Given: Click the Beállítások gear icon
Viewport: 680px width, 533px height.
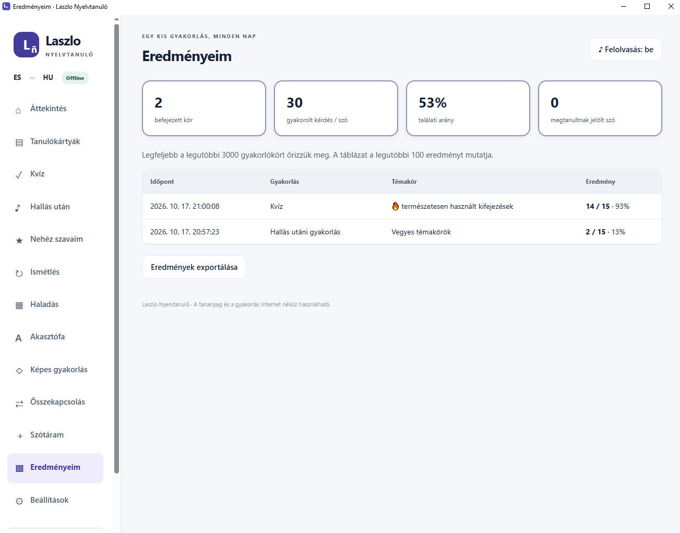Looking at the screenshot, I should [19, 501].
